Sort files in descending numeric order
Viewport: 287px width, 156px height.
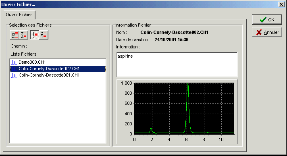pyautogui.click(x=44, y=35)
